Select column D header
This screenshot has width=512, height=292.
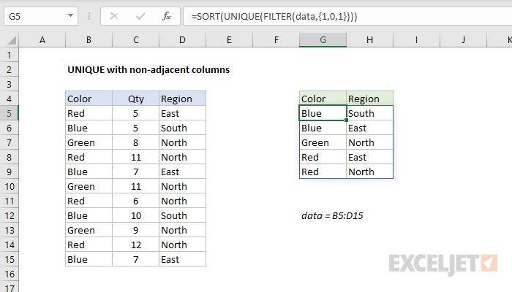click(x=182, y=41)
